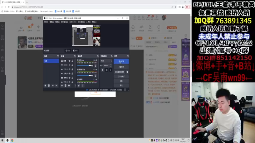Open transition properties three-dot menu
This screenshot has height=143, width=255.
click(x=110, y=70)
